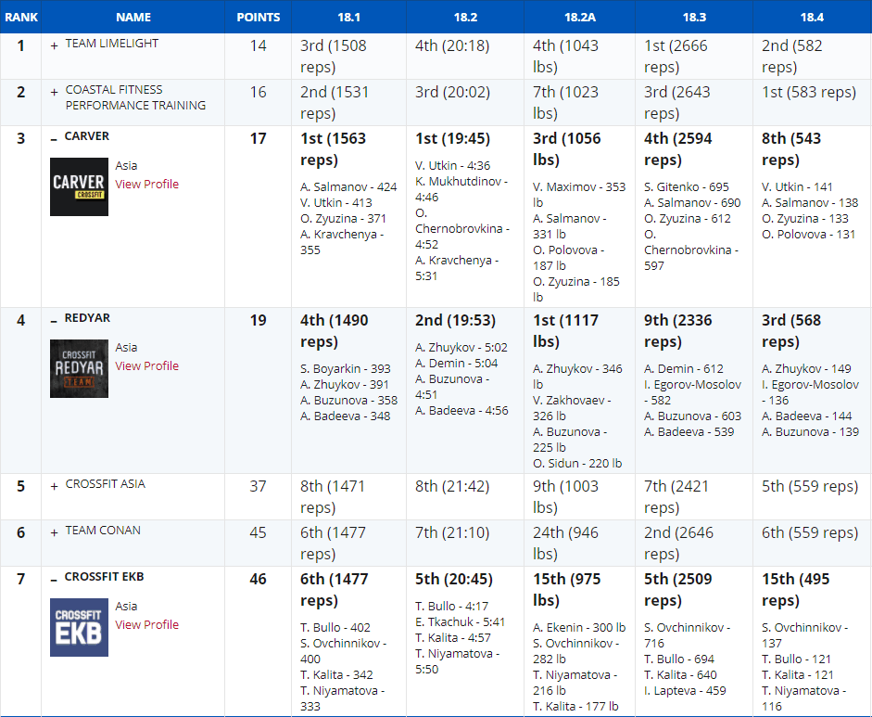Click CARVER's 3rd (1056 lbs) result
The width and height of the screenshot is (872, 717).
[x=567, y=149]
